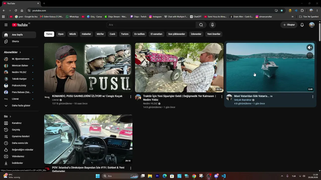
Task: Open options menu for POV İstanbul video
Action: pyautogui.click(x=131, y=168)
